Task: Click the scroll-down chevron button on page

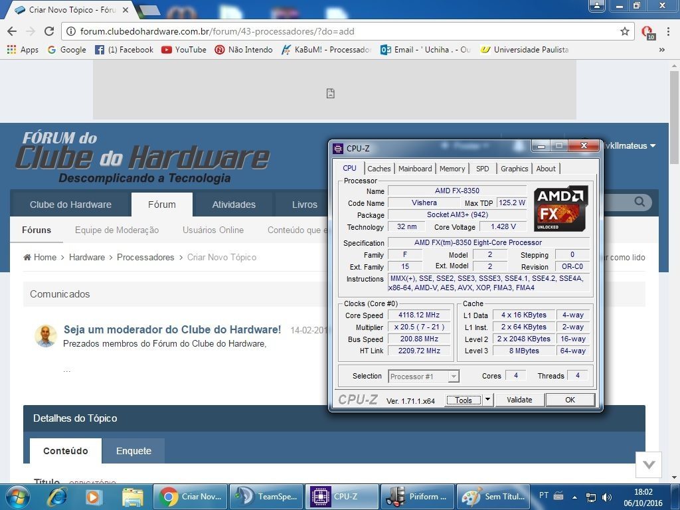Action: tap(649, 465)
